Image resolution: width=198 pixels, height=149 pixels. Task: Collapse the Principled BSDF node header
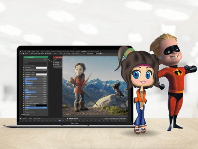(24, 57)
